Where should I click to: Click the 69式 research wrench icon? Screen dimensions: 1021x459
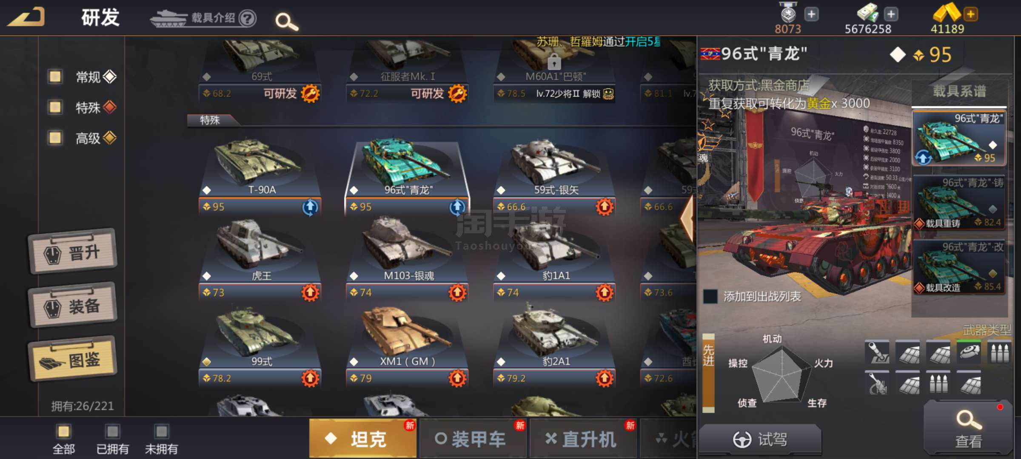[310, 93]
